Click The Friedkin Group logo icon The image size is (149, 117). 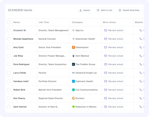point(73,64)
